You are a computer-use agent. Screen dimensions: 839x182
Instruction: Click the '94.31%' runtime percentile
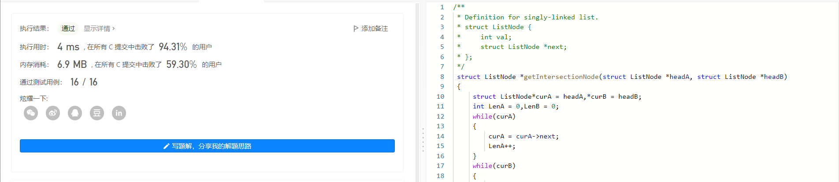pos(173,47)
